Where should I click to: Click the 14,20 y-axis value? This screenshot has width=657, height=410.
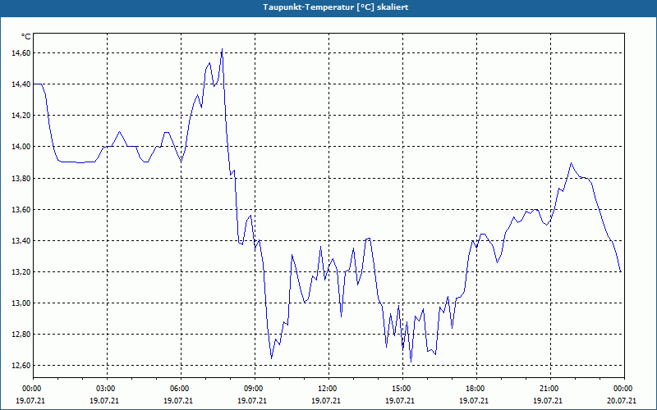[x=21, y=116]
